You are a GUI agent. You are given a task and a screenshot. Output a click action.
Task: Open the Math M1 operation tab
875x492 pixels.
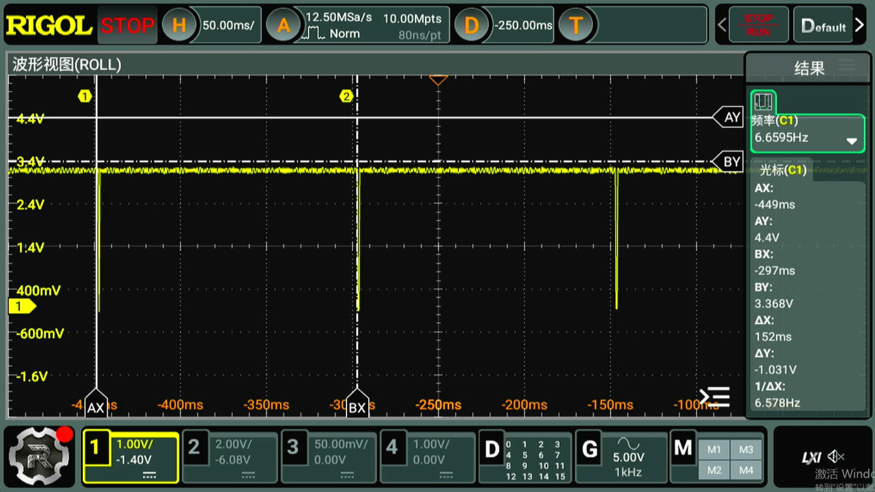point(714,450)
